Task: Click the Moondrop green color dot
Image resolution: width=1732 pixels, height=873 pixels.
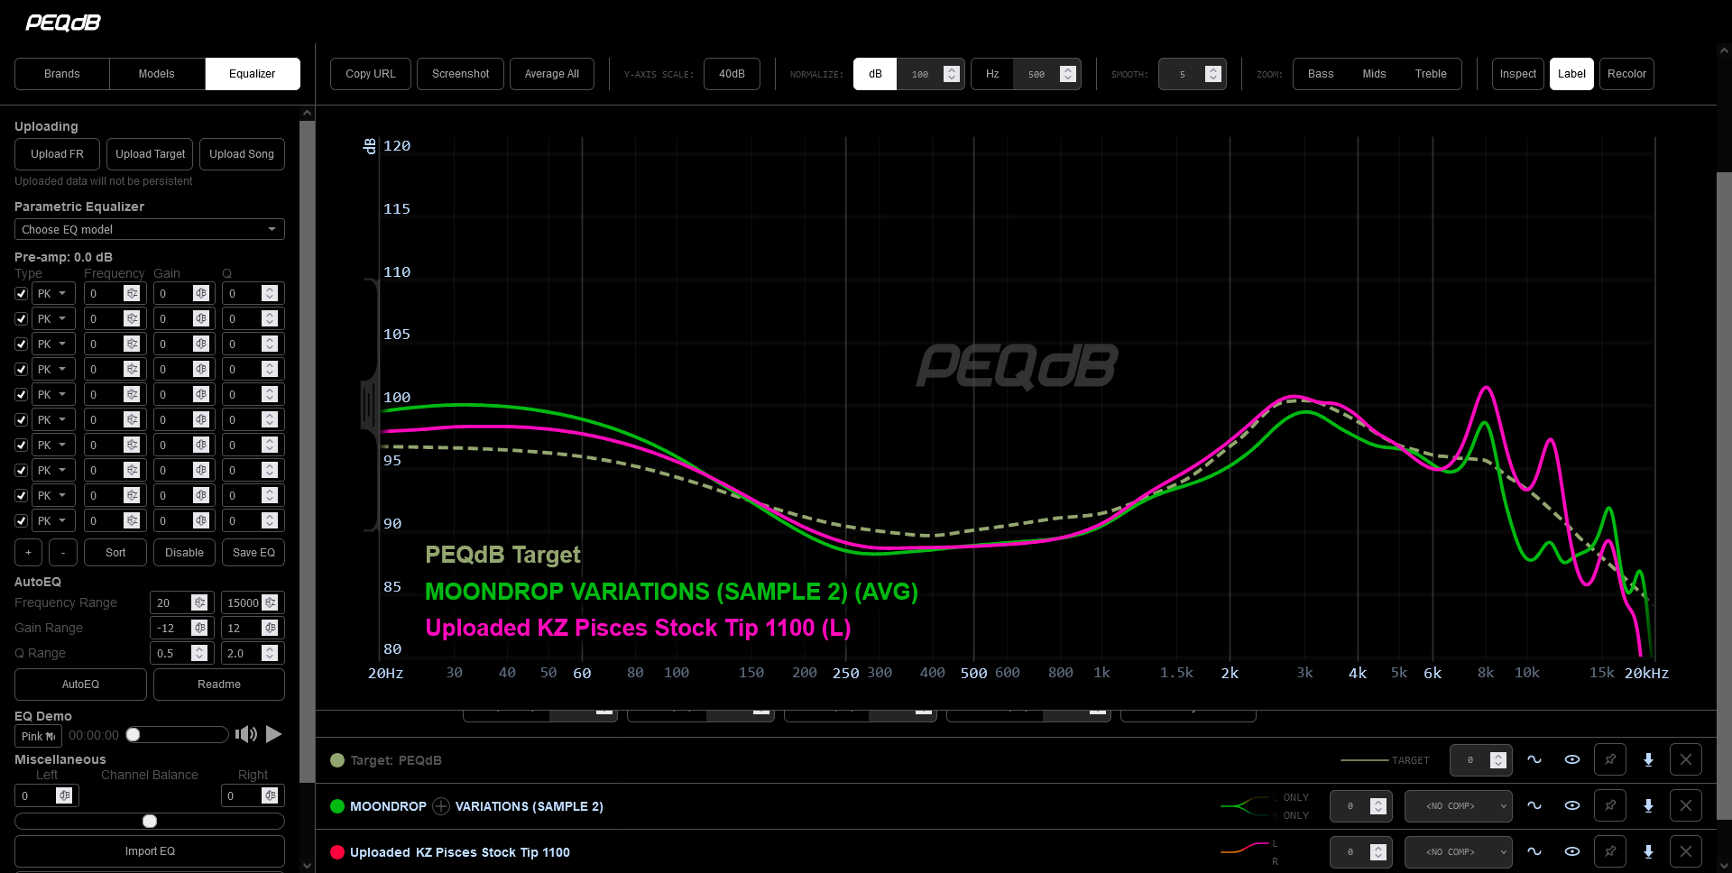Action: click(337, 806)
